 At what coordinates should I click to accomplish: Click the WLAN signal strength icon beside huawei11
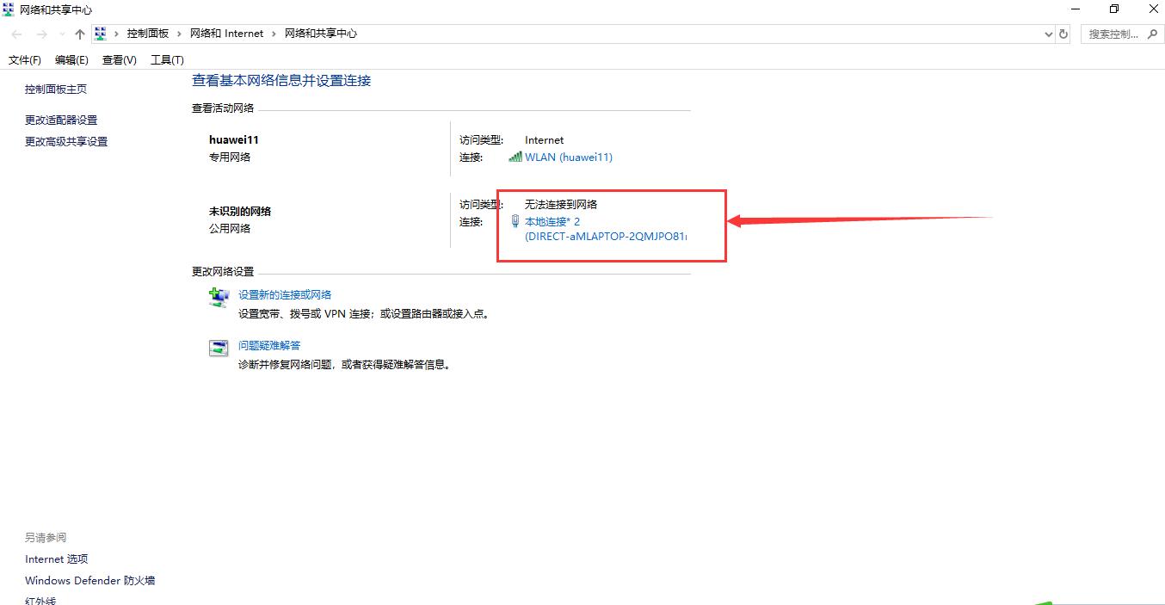point(515,157)
